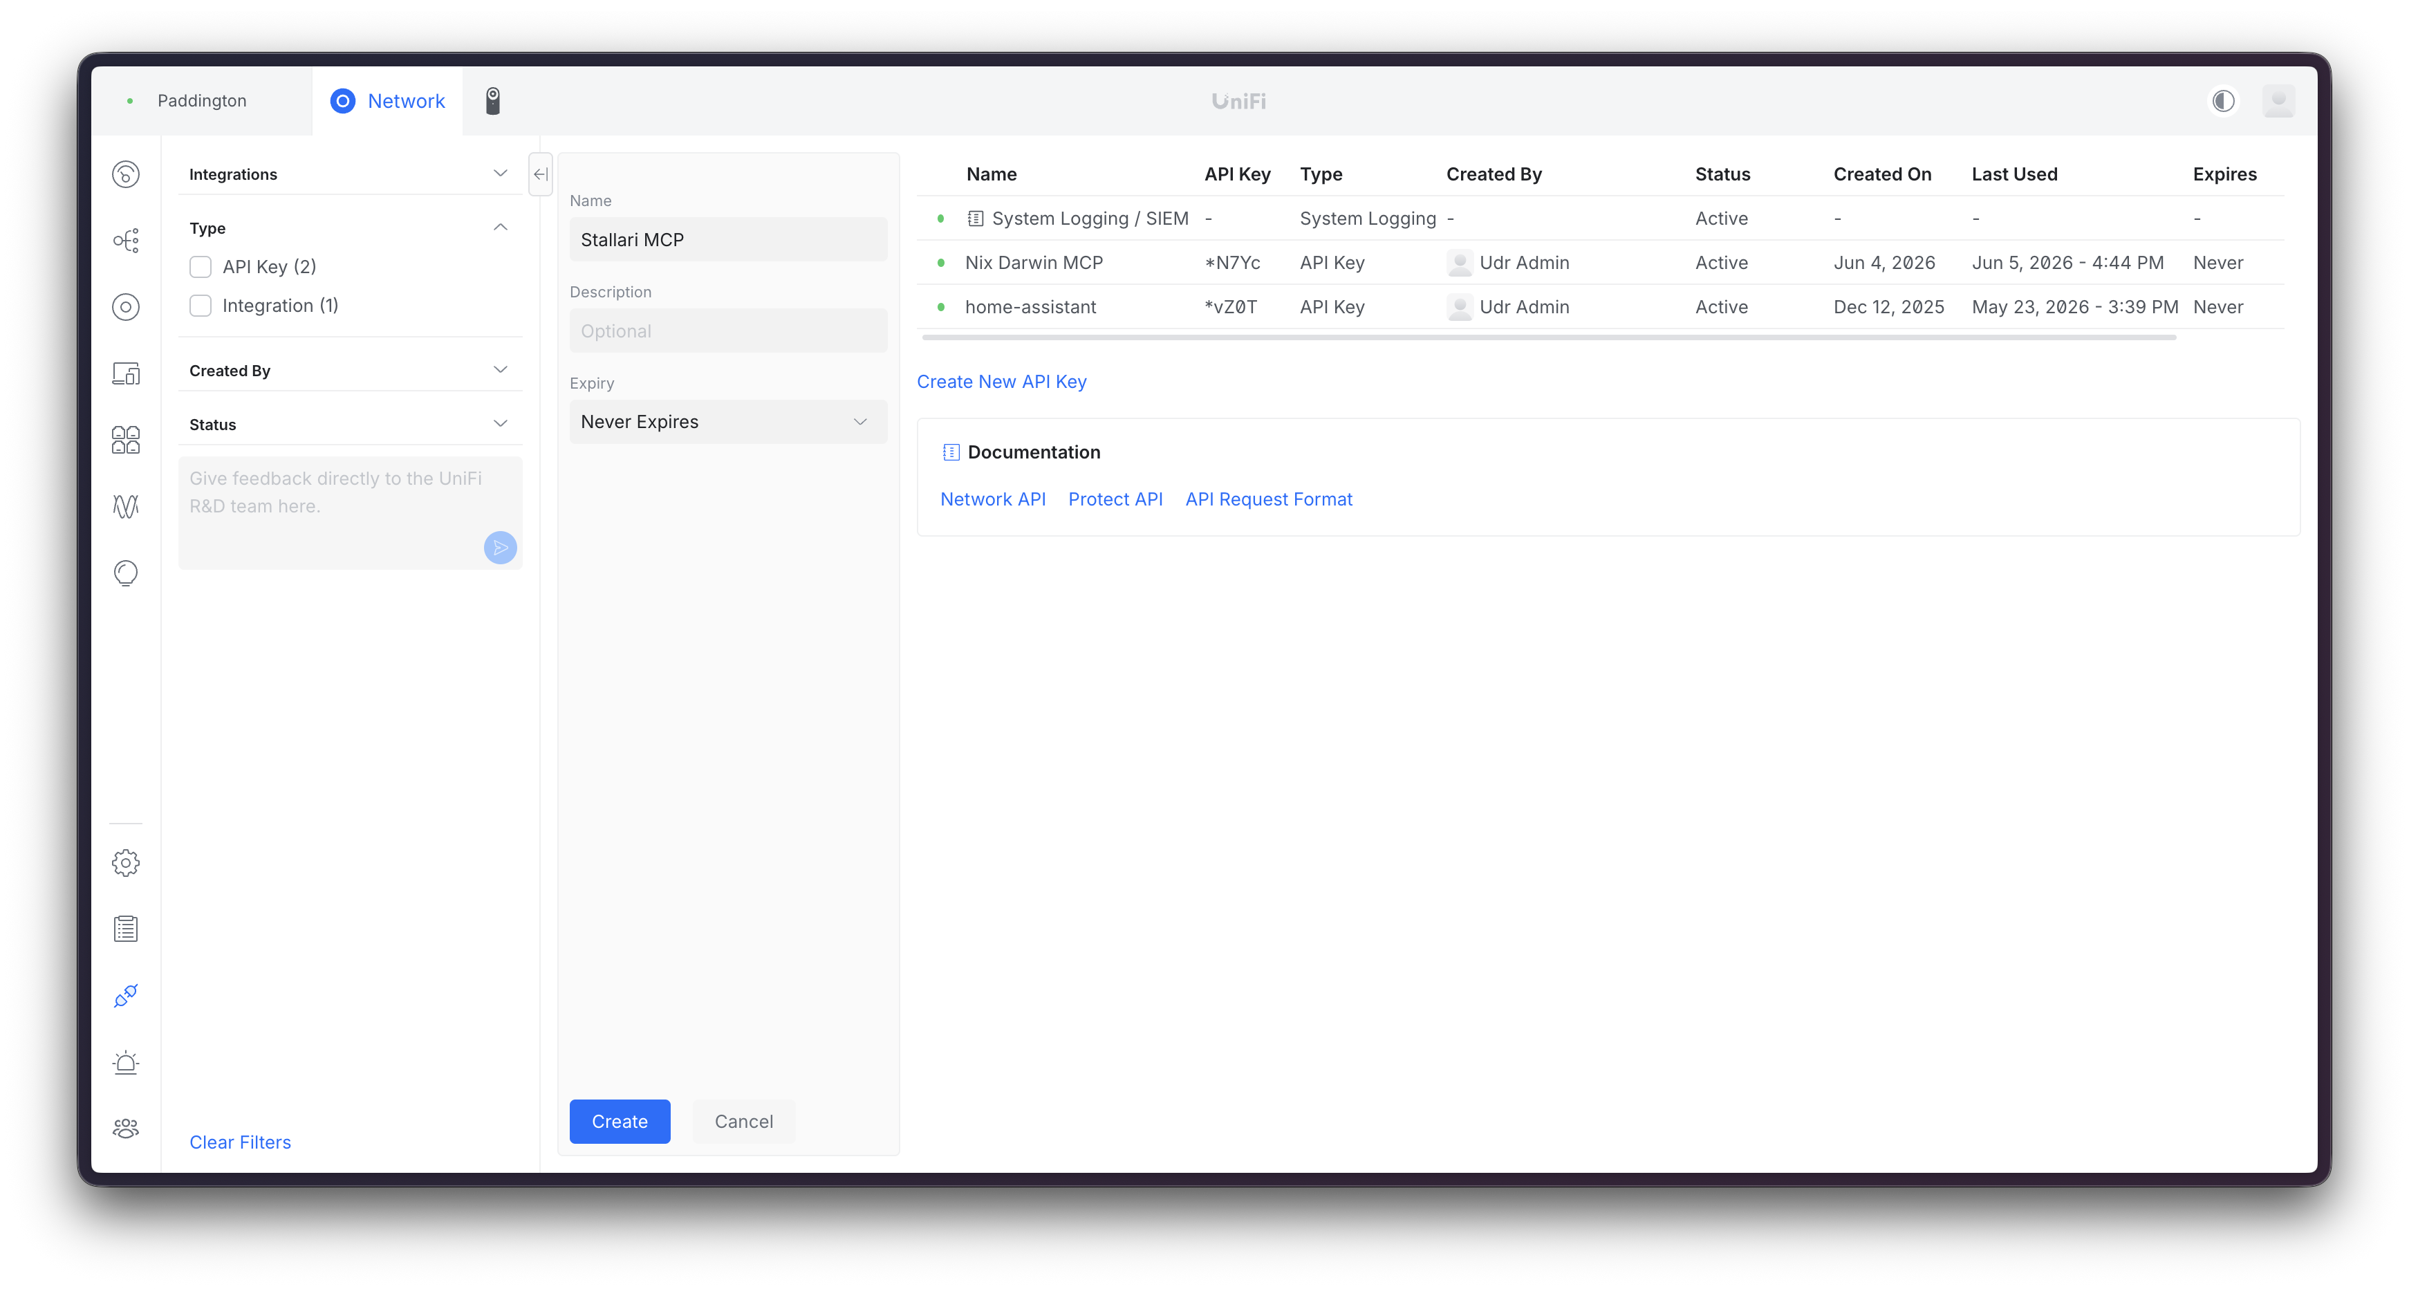
Task: Collapse the Type filter section
Action: (x=501, y=228)
